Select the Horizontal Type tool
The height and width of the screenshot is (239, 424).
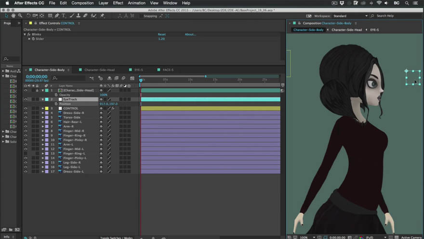pyautogui.click(x=64, y=16)
